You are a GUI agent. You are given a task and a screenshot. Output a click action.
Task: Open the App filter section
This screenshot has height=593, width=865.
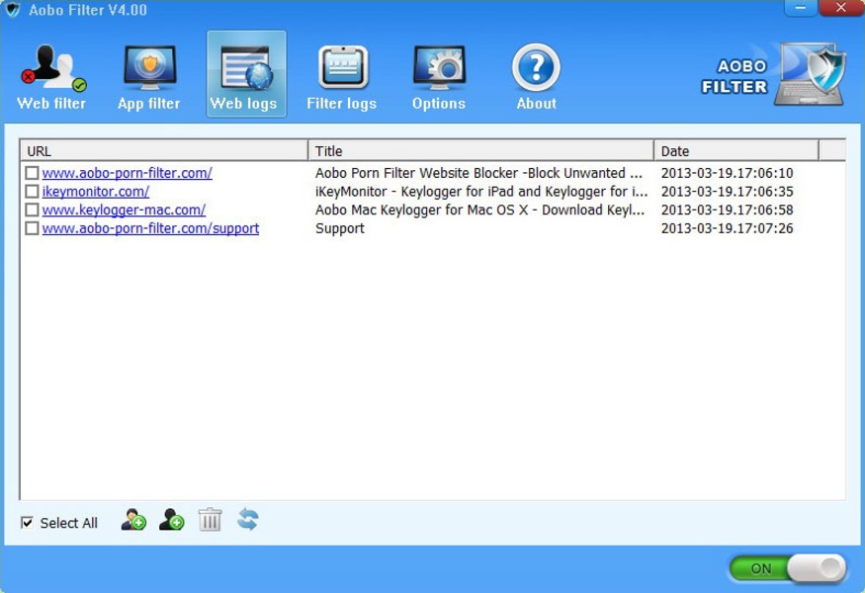[x=148, y=77]
